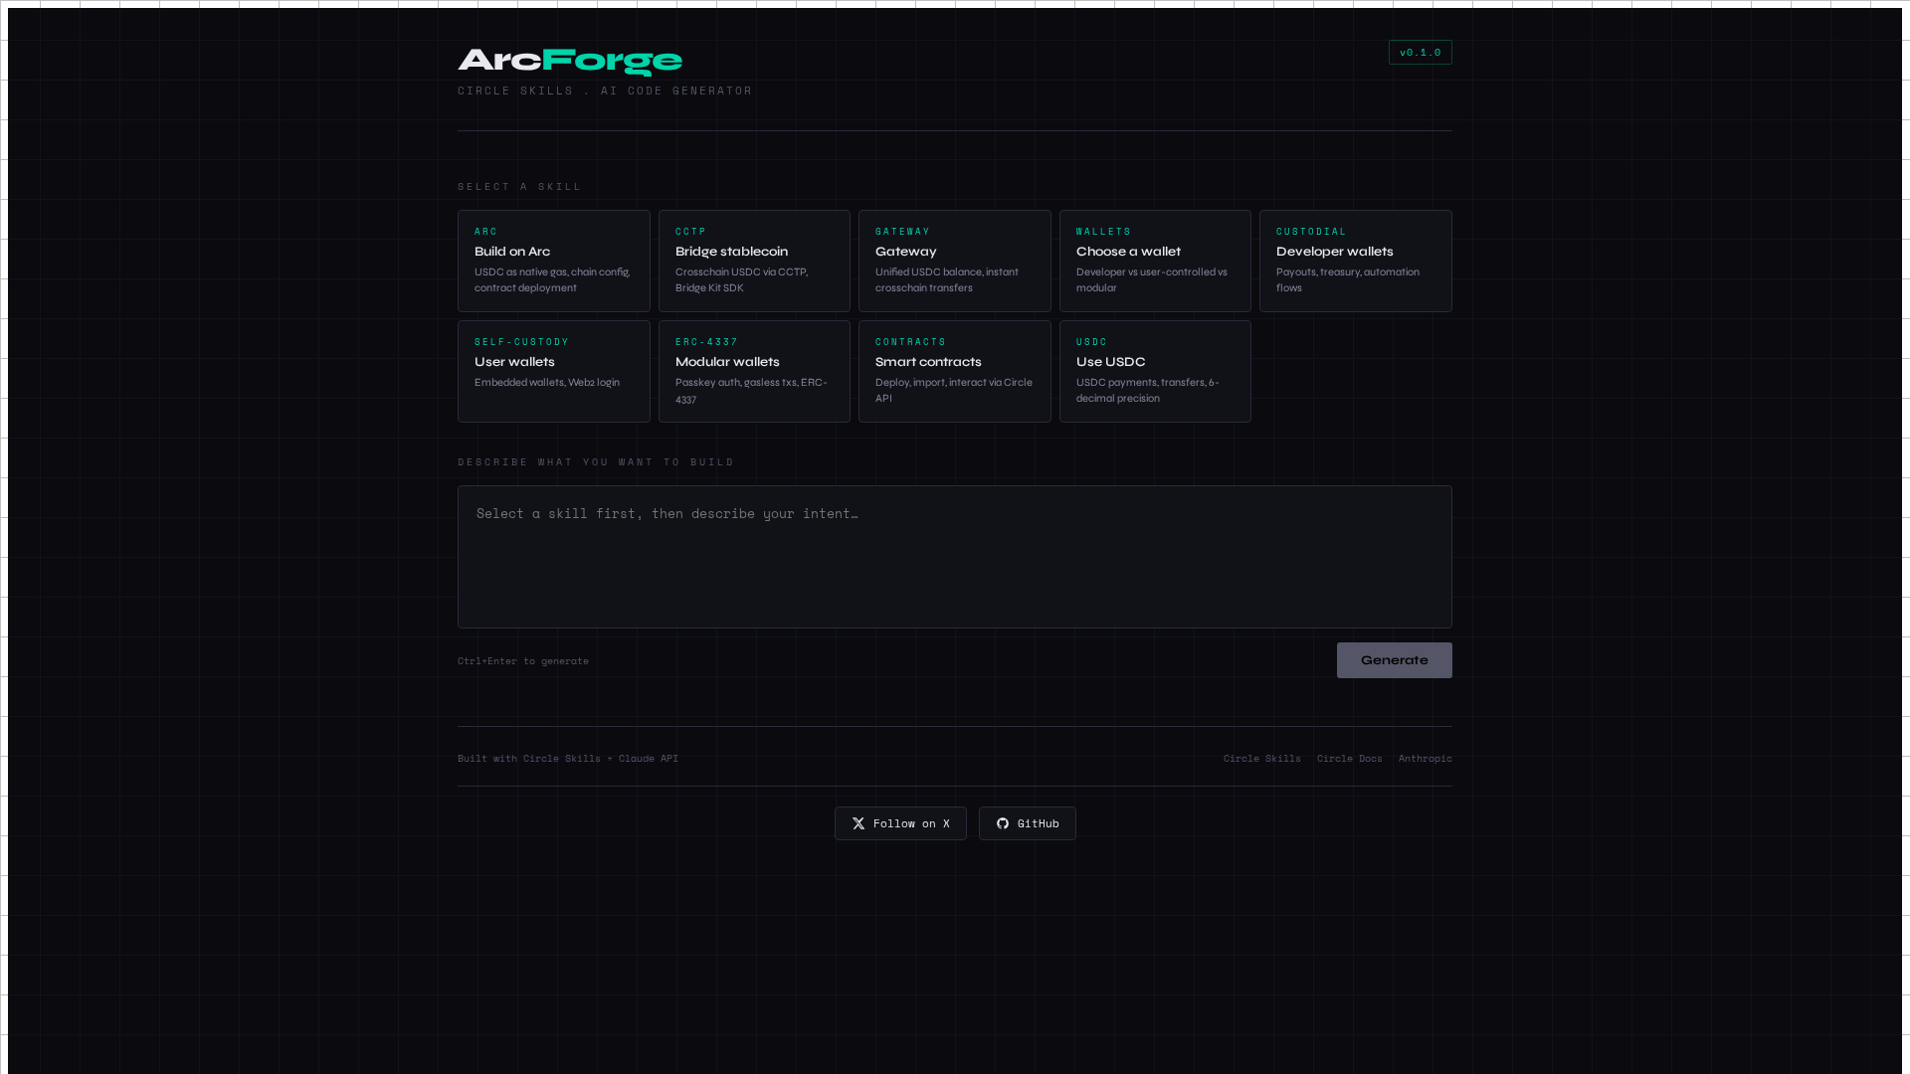Image resolution: width=1910 pixels, height=1074 pixels.
Task: Choose the User wallets self-custody card
Action: (554, 371)
